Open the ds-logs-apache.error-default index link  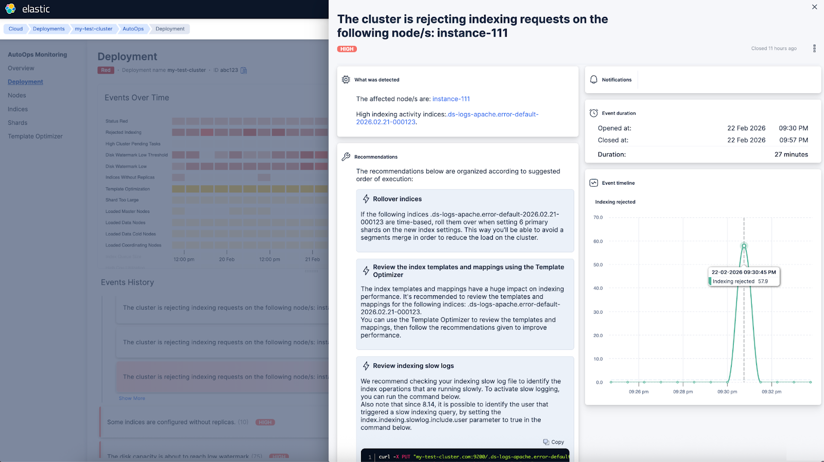pos(492,114)
